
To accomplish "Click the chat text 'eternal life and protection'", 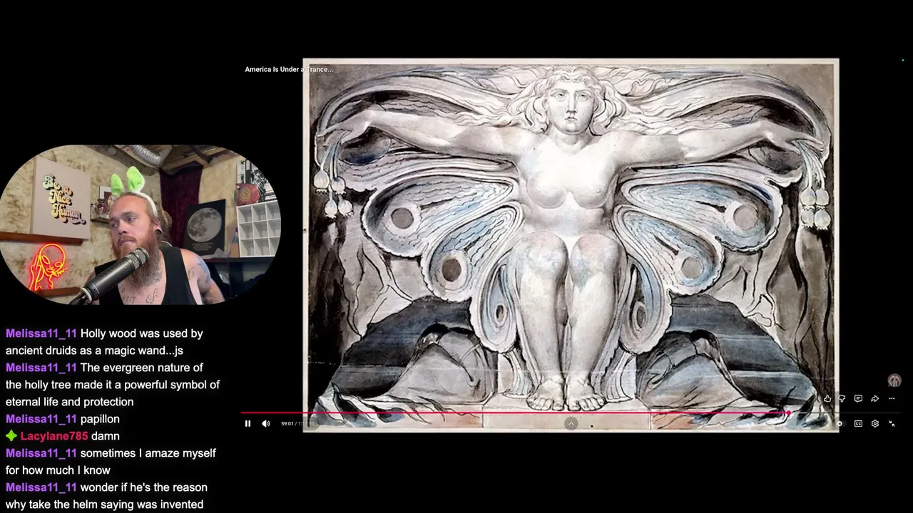I will 70,402.
